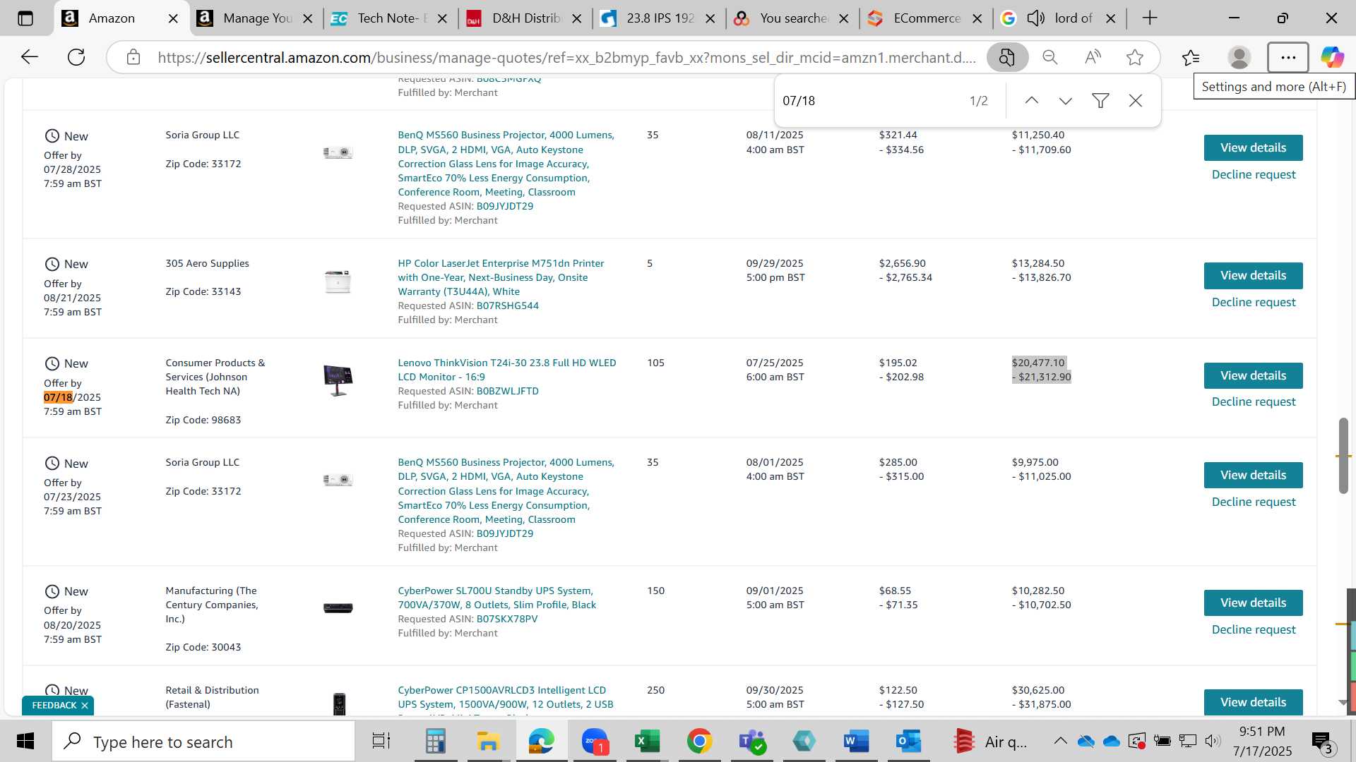
Task: Open HP Color LaserJet M751dn product link
Action: [x=501, y=277]
